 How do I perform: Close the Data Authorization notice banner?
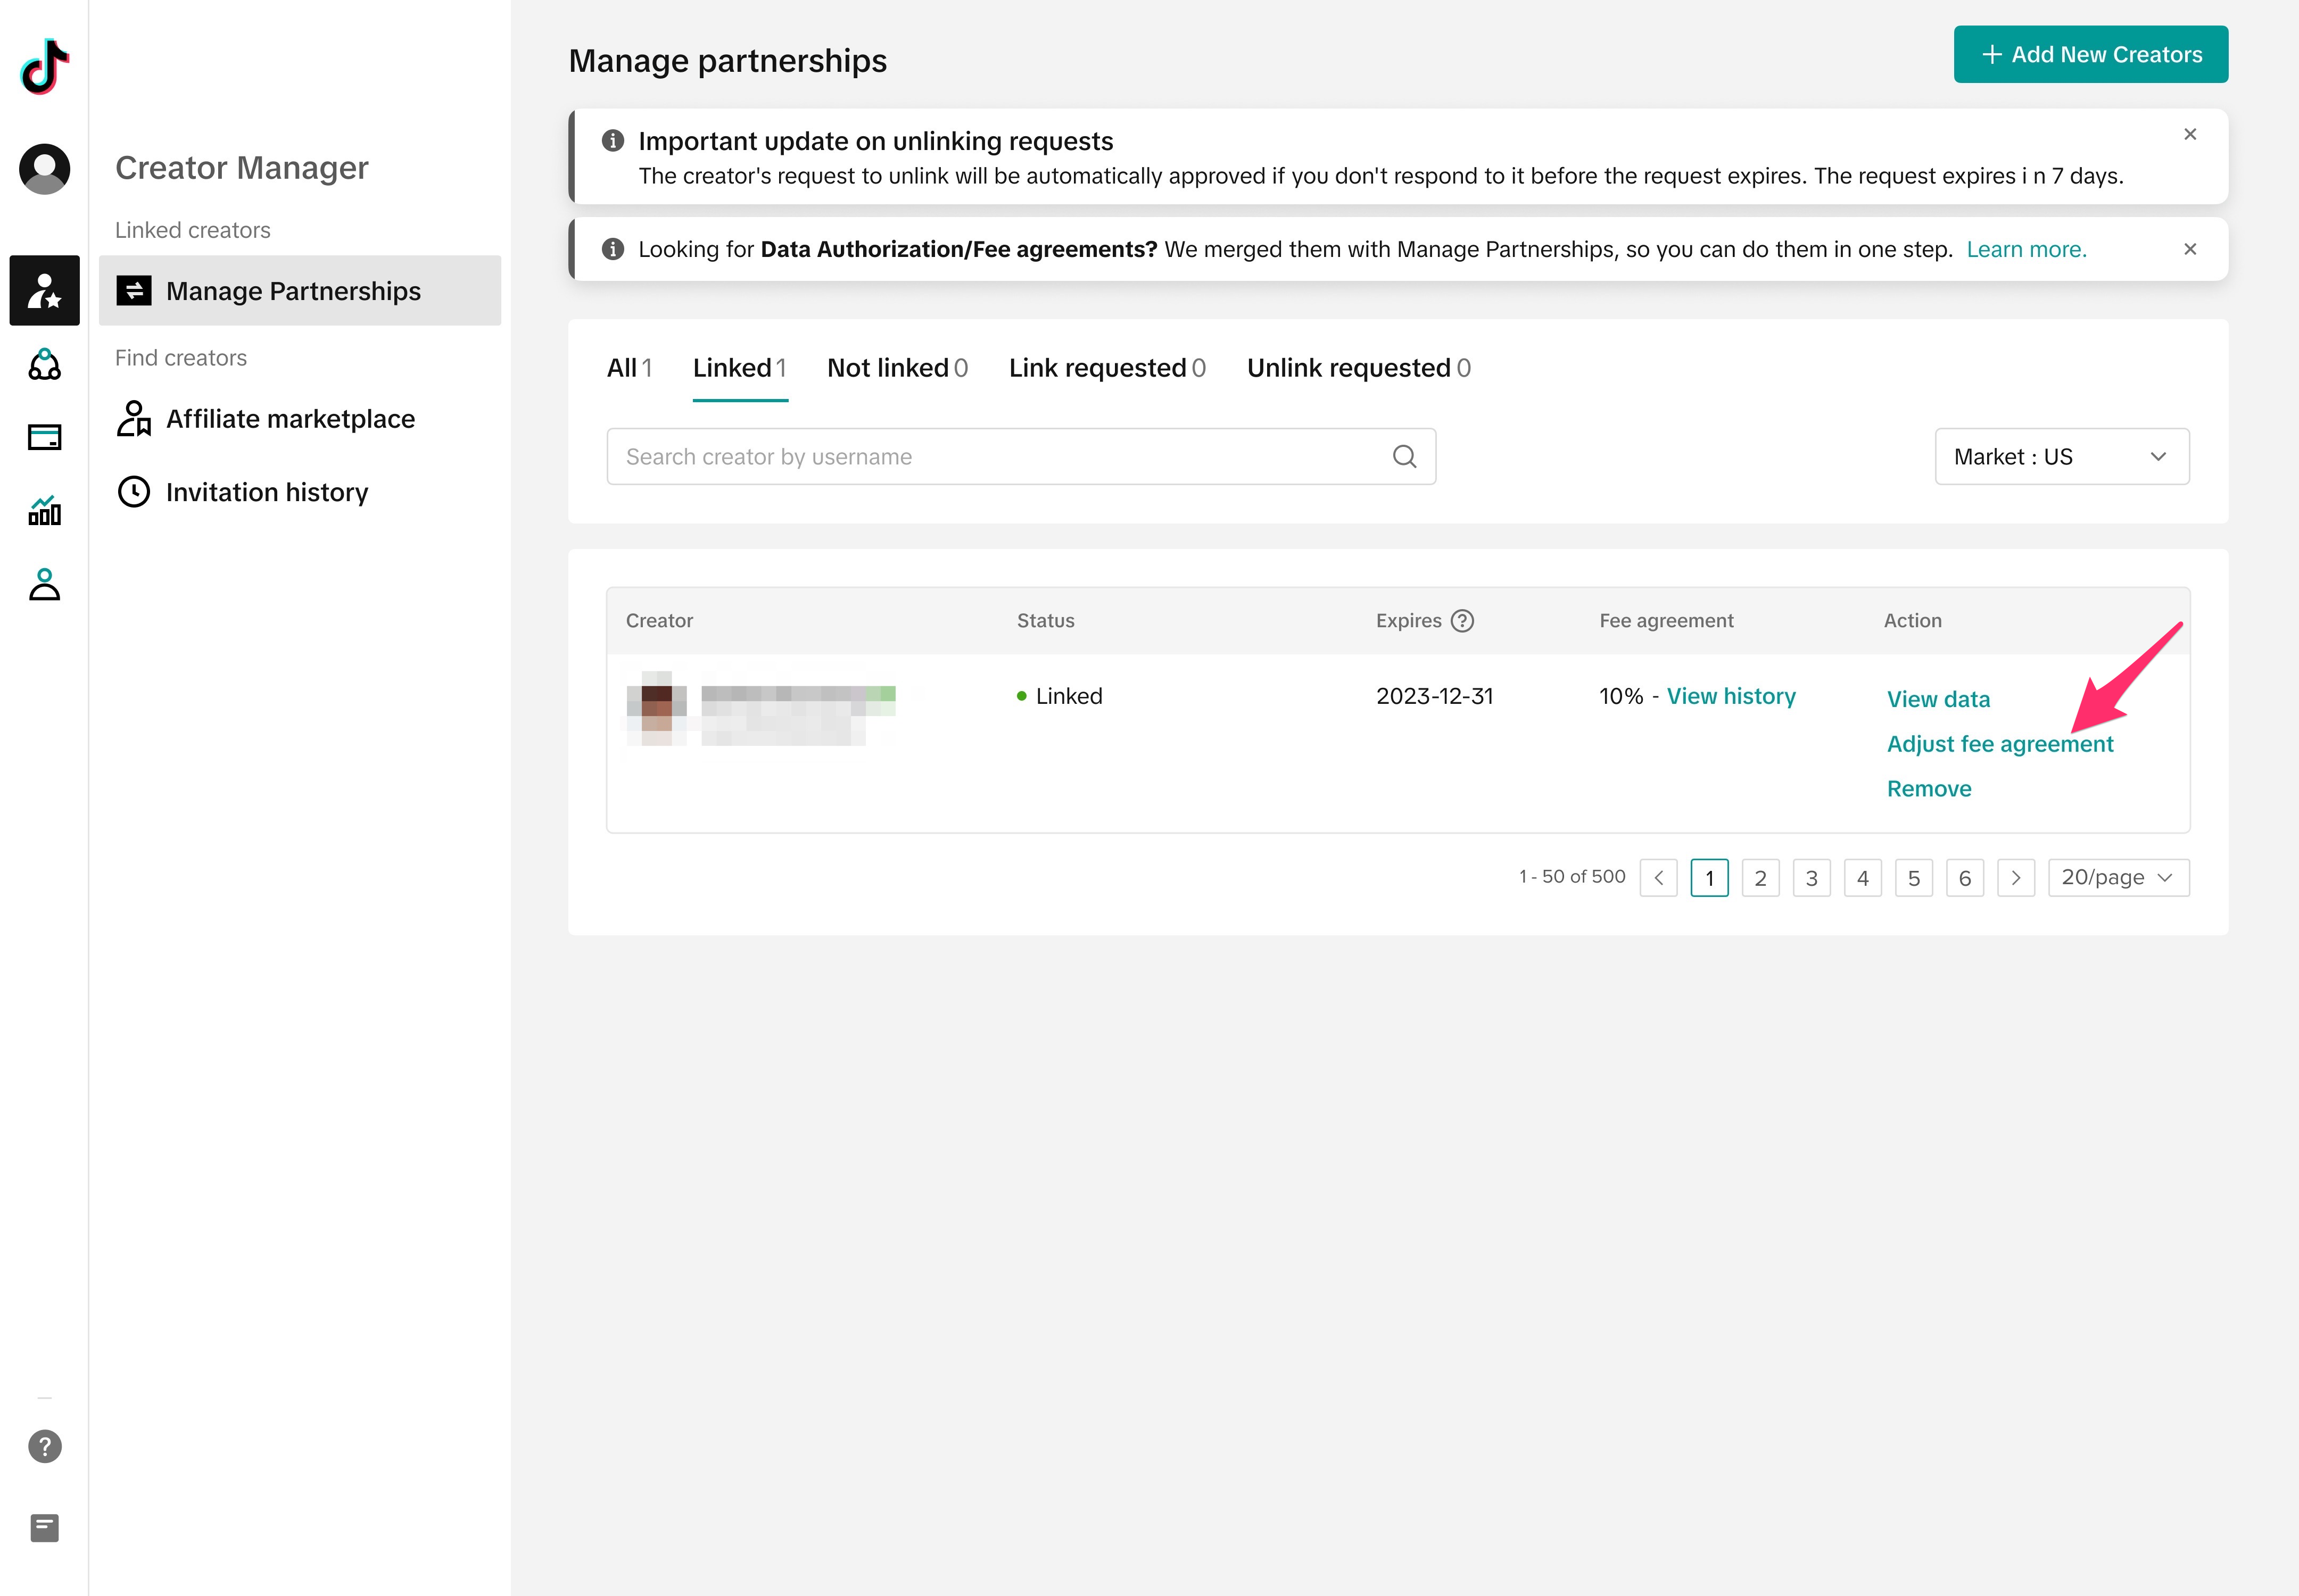tap(2190, 249)
